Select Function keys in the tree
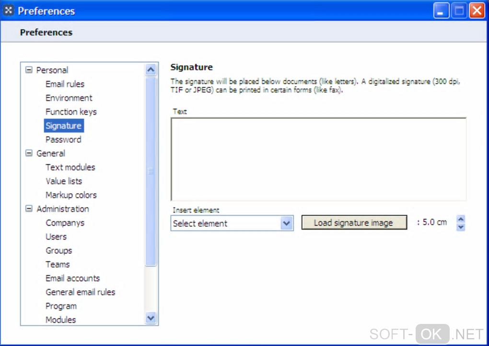 [71, 112]
